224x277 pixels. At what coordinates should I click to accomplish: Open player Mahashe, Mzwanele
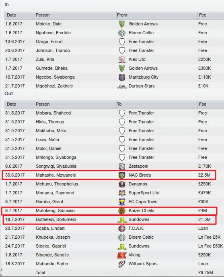pos(56,175)
